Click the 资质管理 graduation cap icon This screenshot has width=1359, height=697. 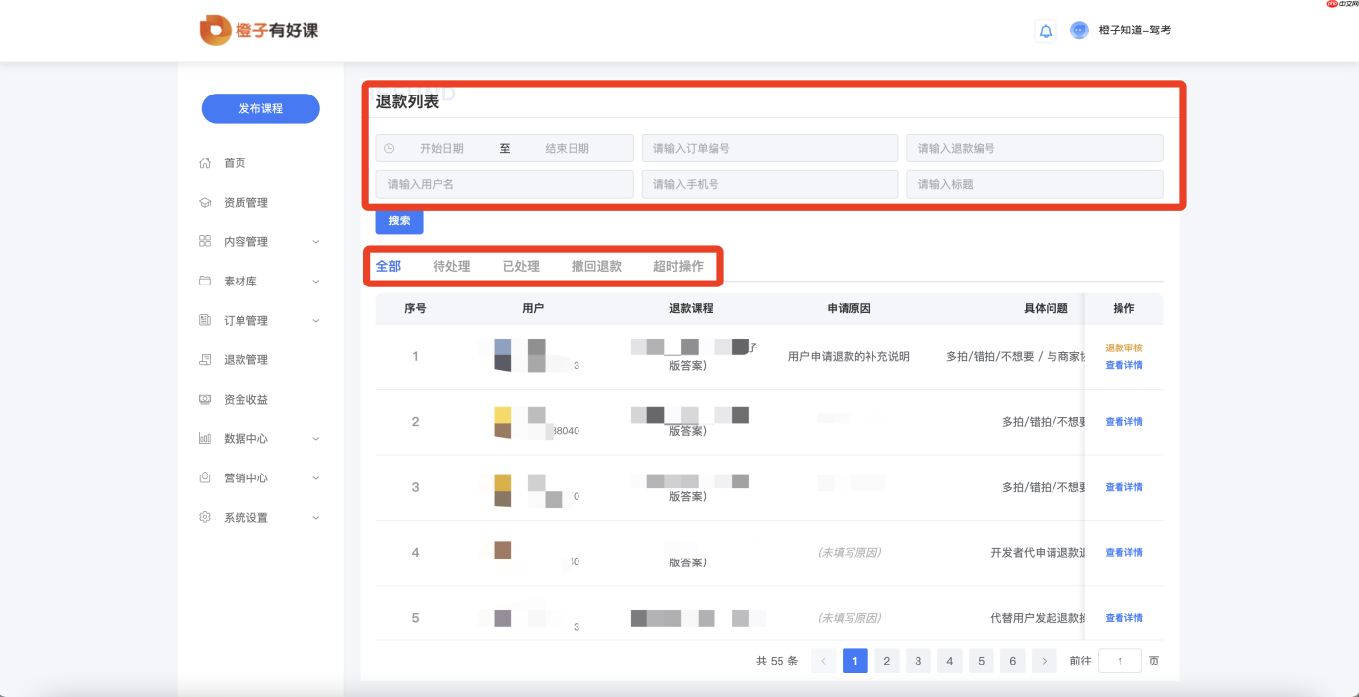tap(205, 202)
